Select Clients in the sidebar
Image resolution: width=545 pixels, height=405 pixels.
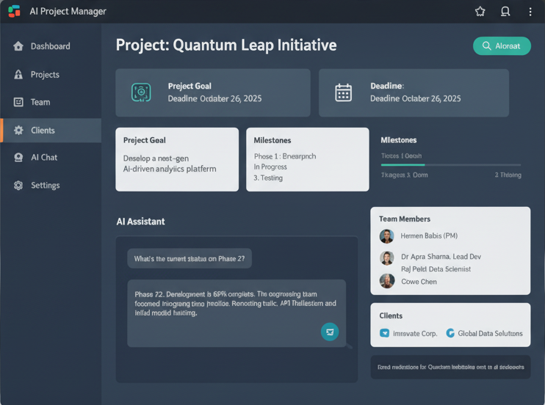pyautogui.click(x=43, y=131)
